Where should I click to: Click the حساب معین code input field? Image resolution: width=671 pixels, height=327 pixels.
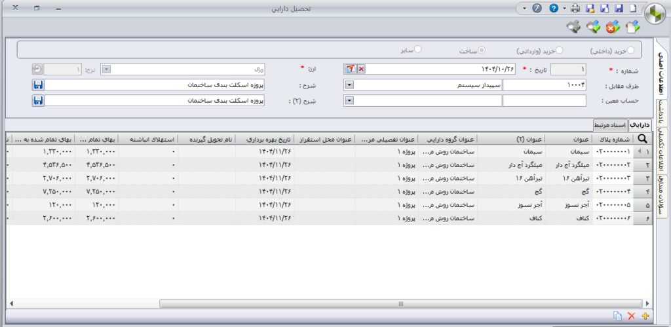click(545, 100)
